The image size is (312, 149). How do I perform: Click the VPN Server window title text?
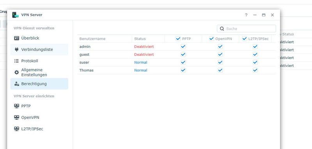coord(32,15)
